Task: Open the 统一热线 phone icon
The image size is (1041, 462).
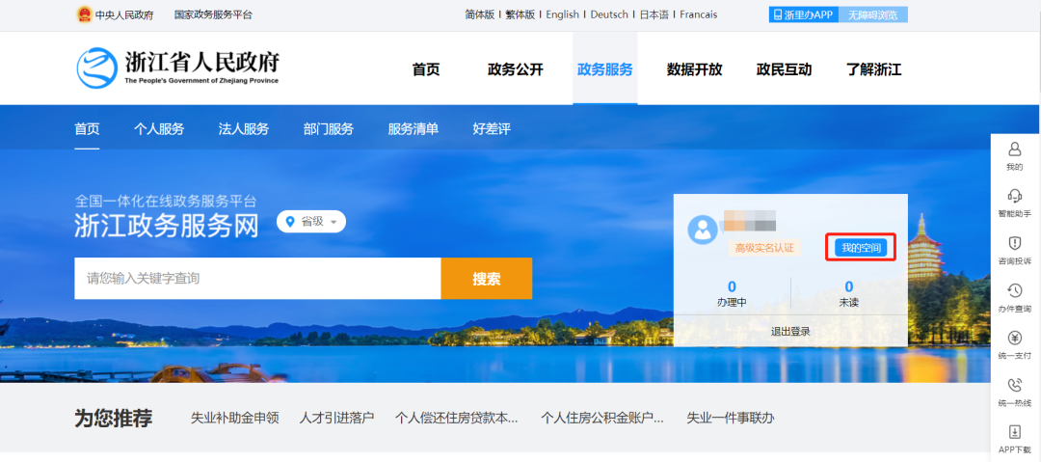Action: (1014, 385)
